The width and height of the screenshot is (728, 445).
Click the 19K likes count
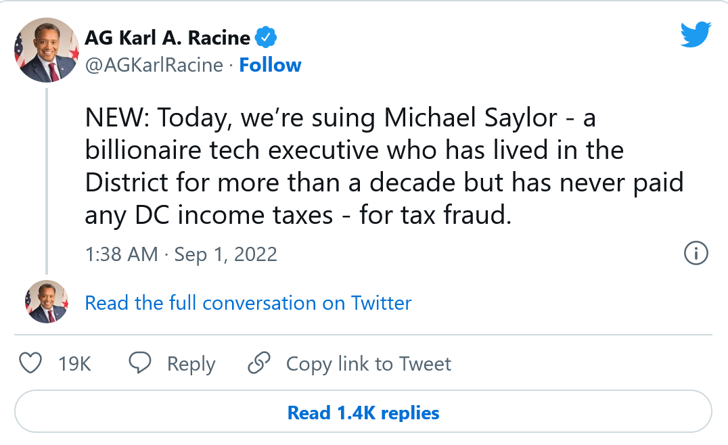click(x=74, y=364)
